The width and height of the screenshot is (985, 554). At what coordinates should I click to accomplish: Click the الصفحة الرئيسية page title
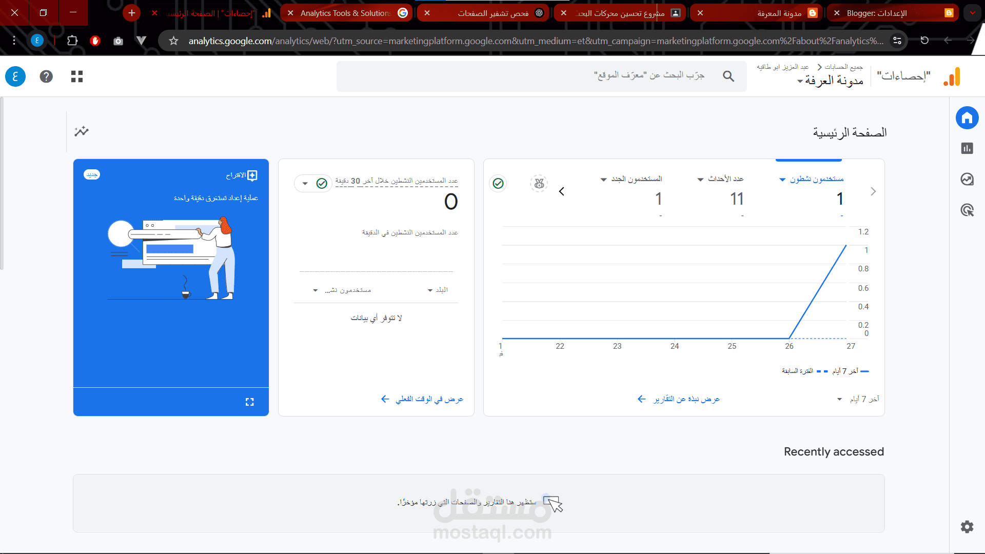[x=850, y=133]
